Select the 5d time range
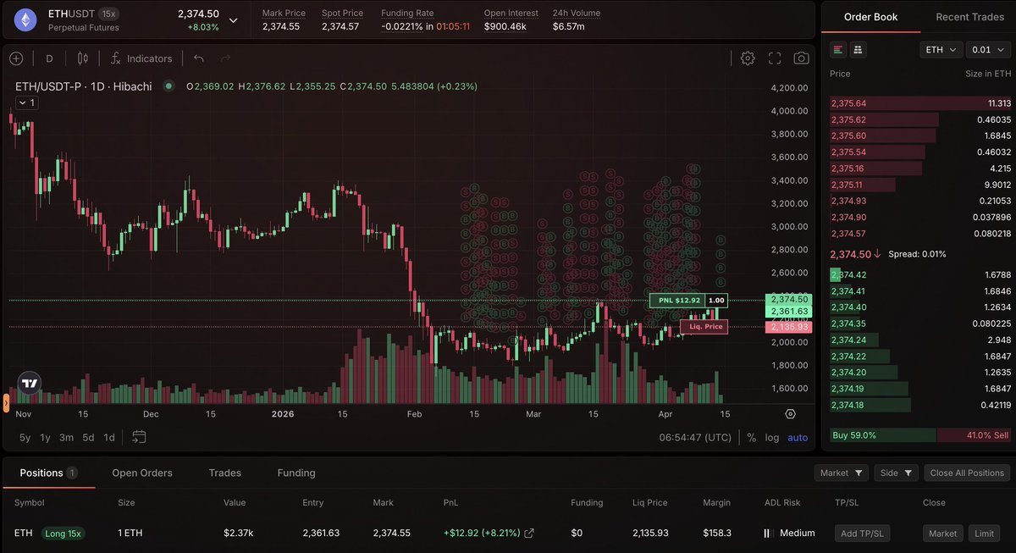The width and height of the screenshot is (1016, 553). (x=88, y=438)
